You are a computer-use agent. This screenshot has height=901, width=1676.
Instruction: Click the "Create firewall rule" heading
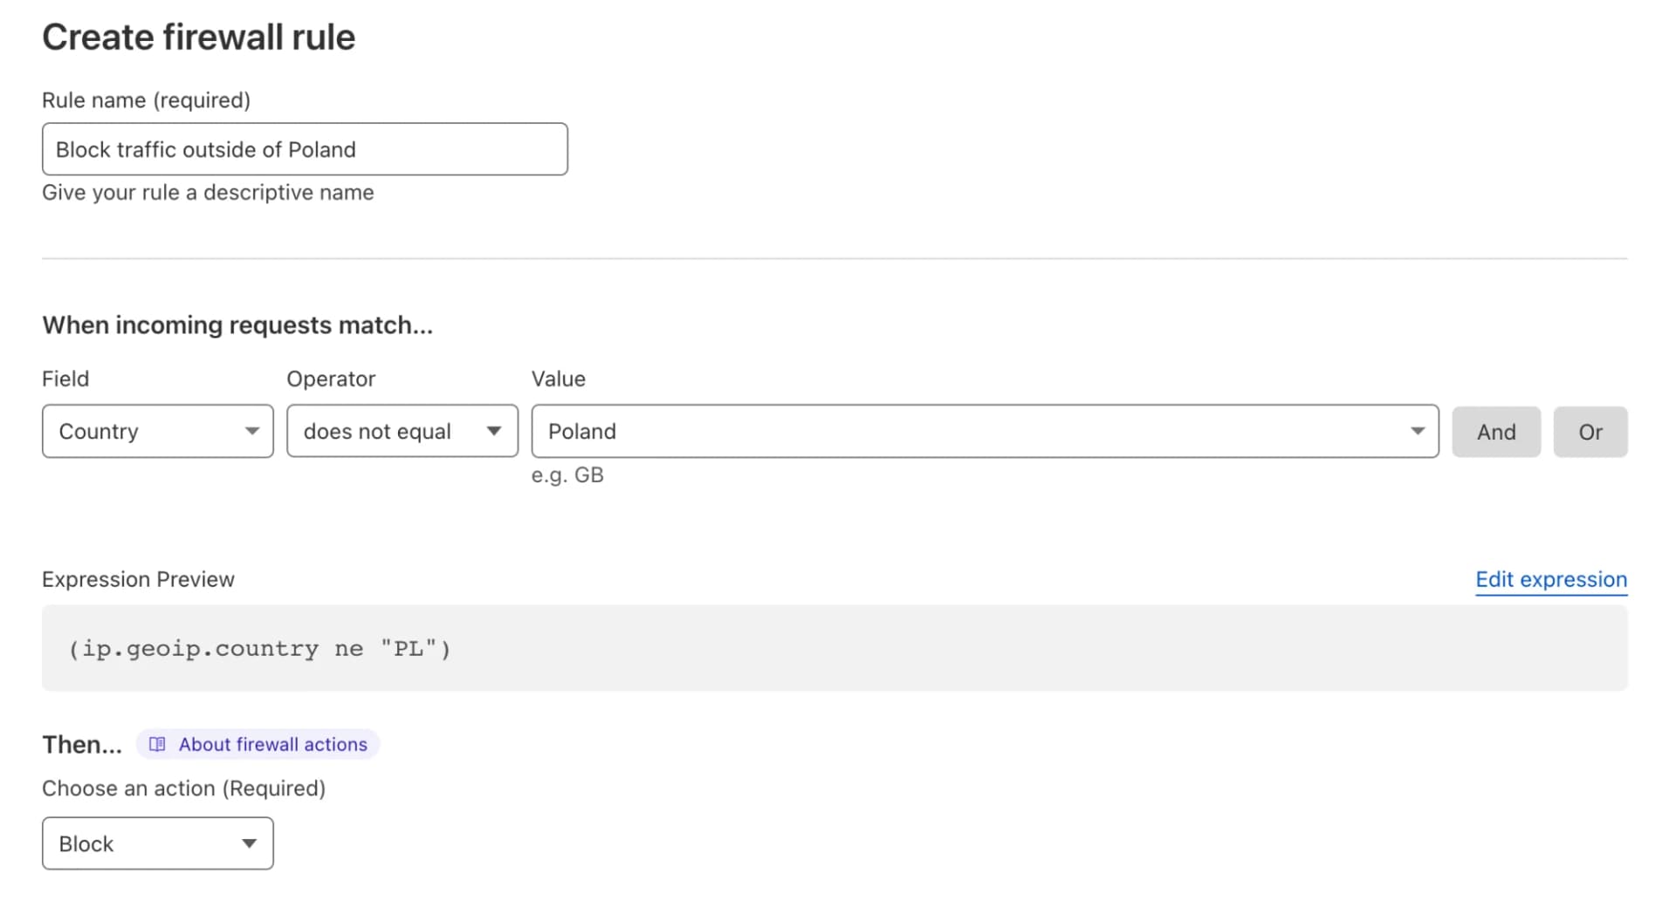click(199, 38)
